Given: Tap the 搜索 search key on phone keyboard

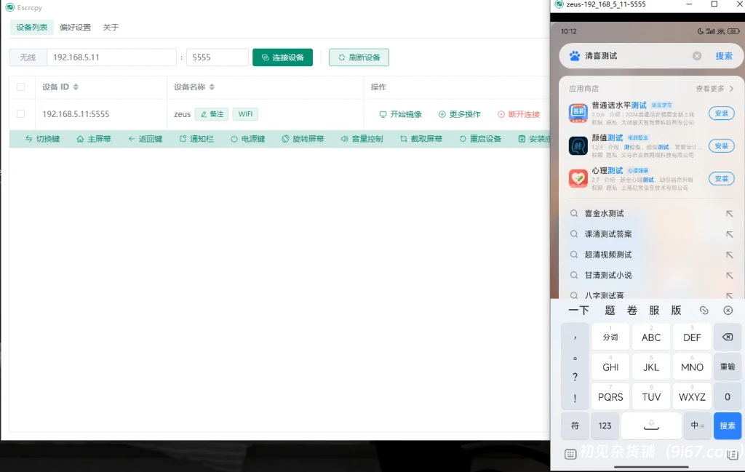Looking at the screenshot, I should coord(727,425).
